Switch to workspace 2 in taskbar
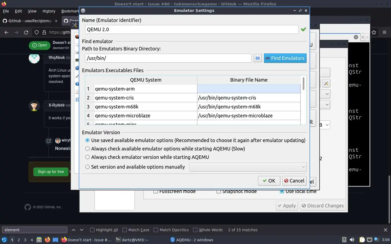 pos(18,240)
